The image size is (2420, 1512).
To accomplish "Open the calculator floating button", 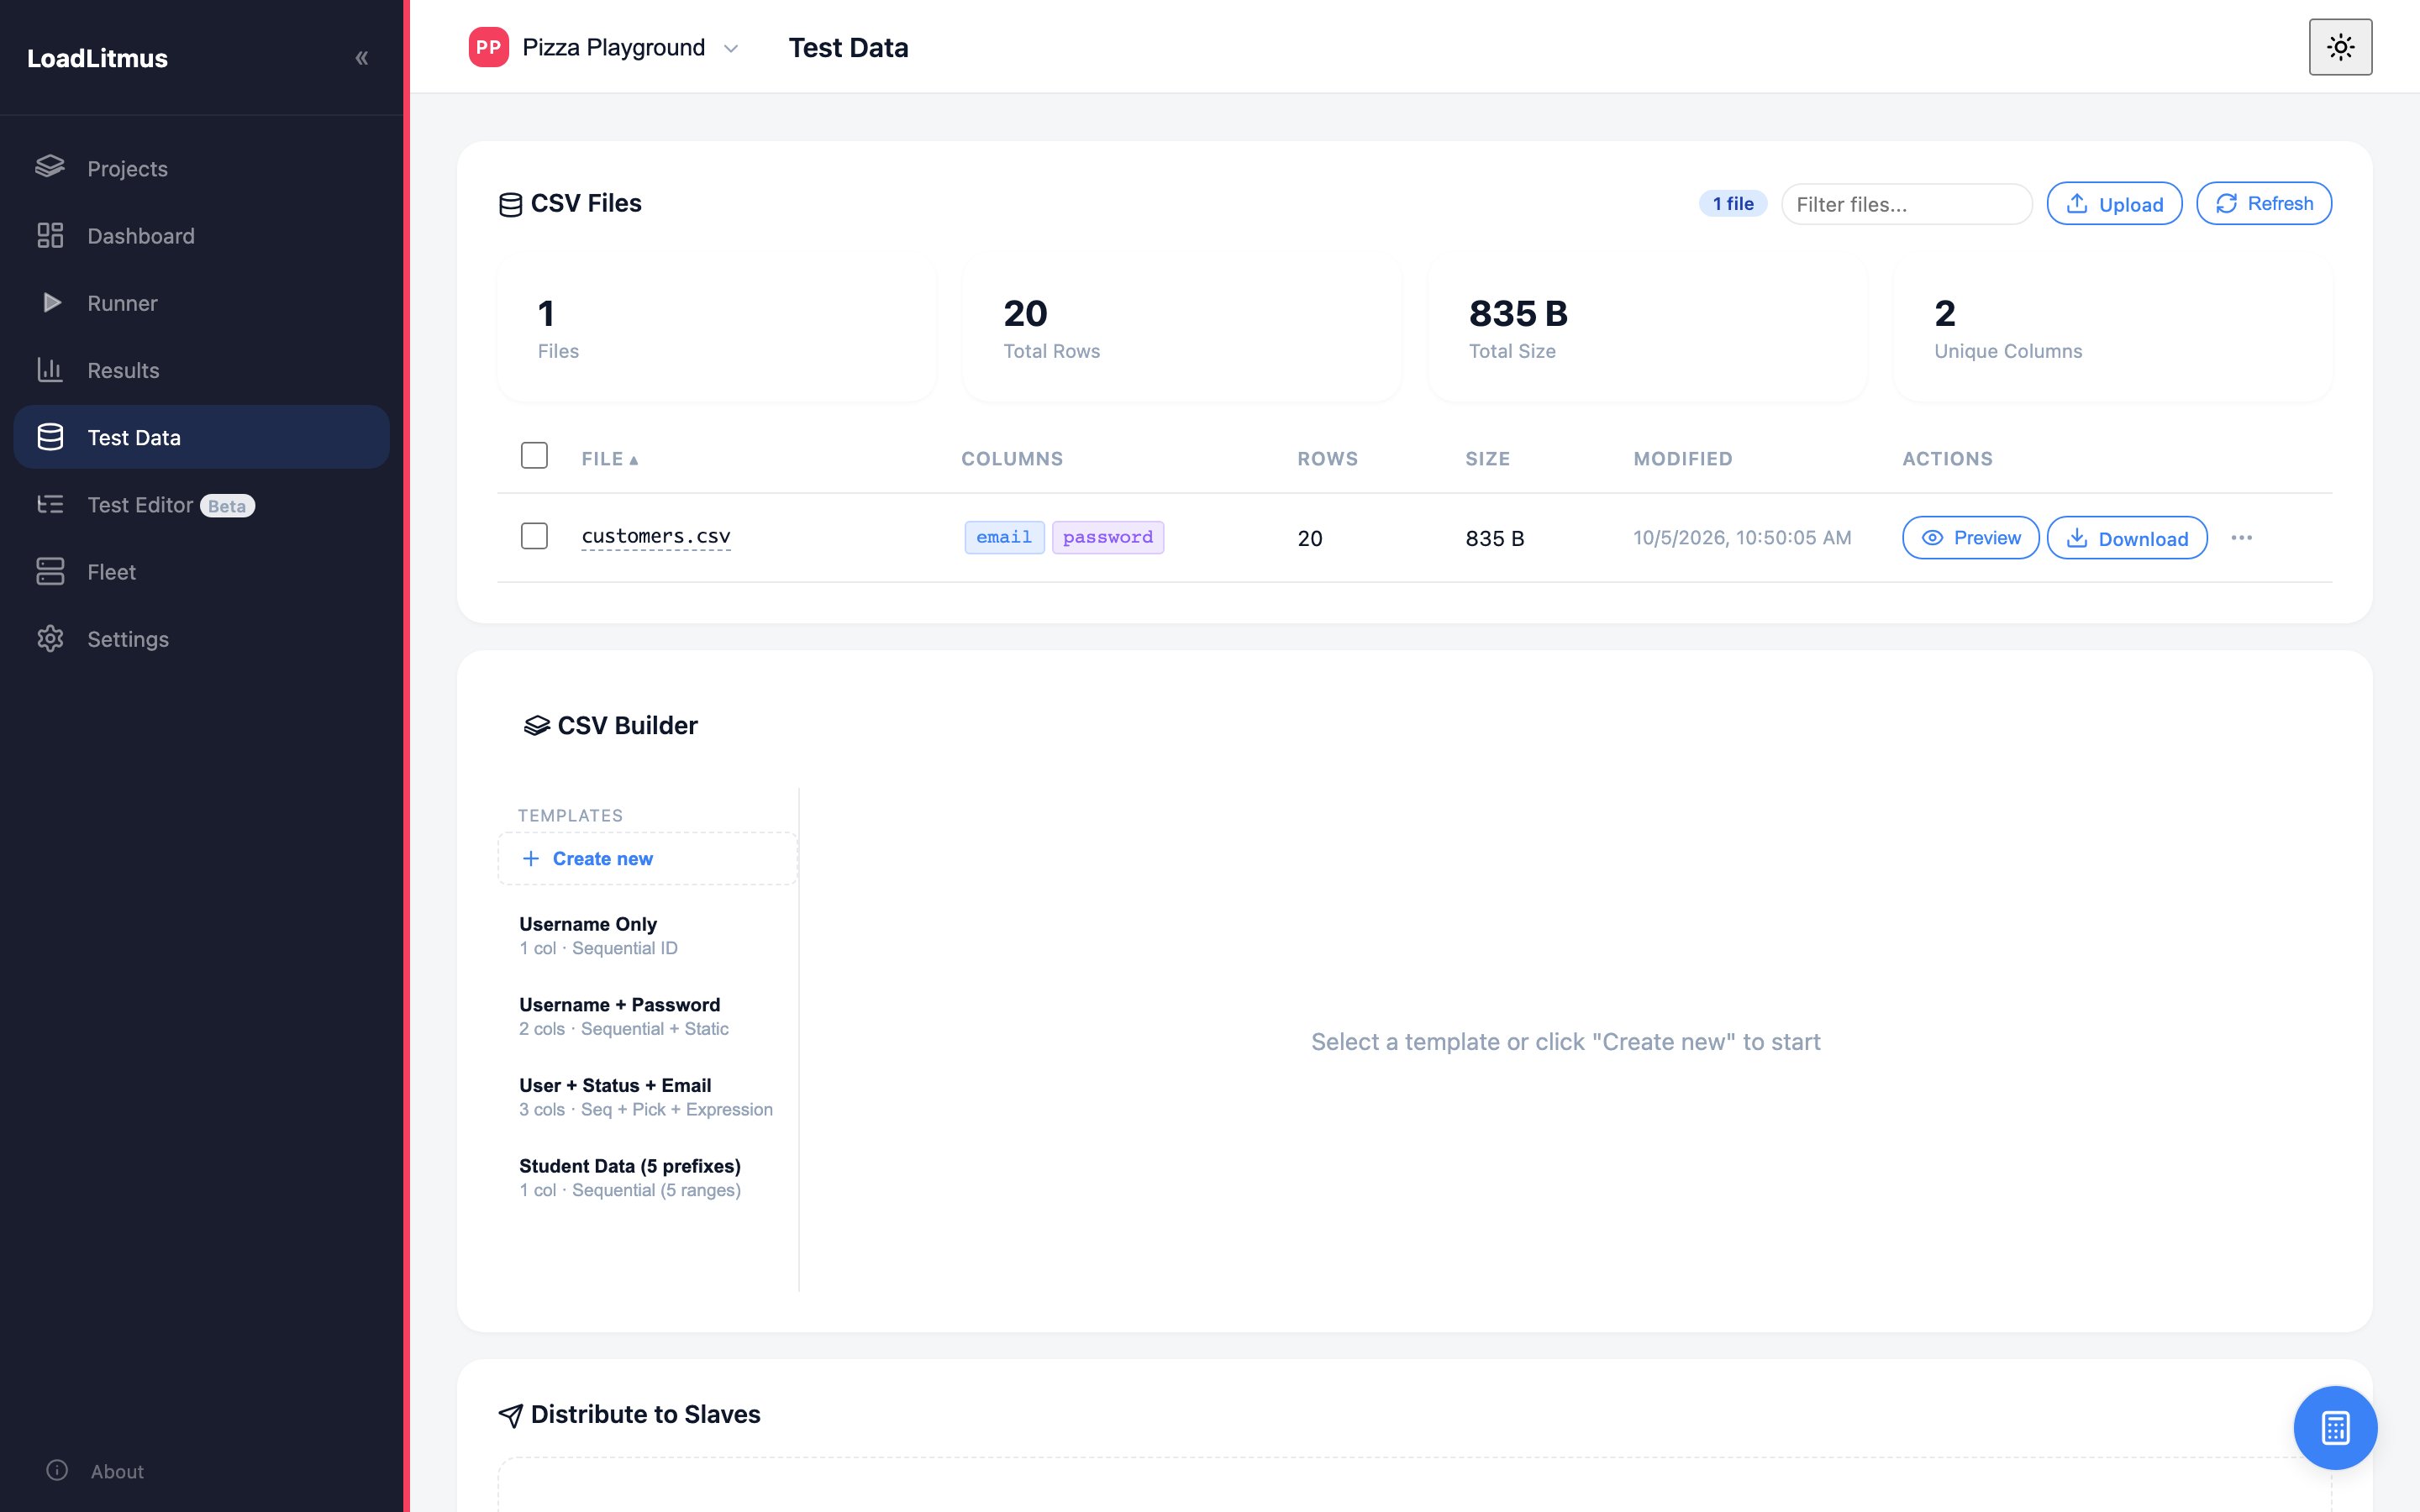I will click(x=2335, y=1427).
